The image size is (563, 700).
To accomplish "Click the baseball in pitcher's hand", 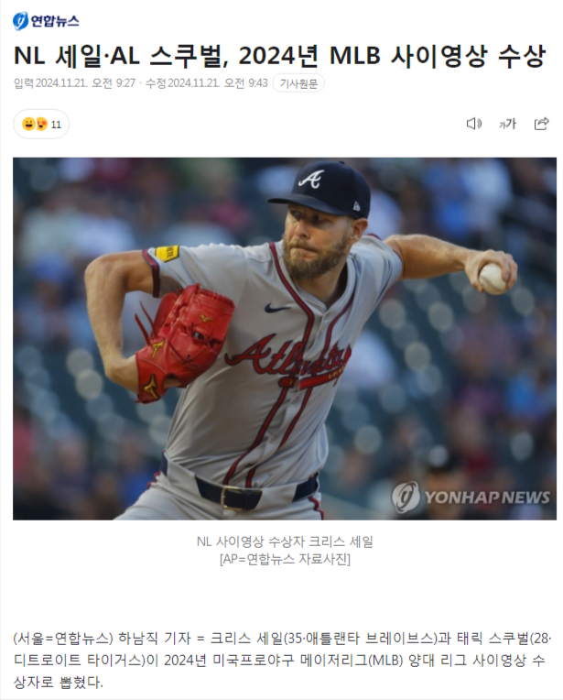I will point(493,279).
